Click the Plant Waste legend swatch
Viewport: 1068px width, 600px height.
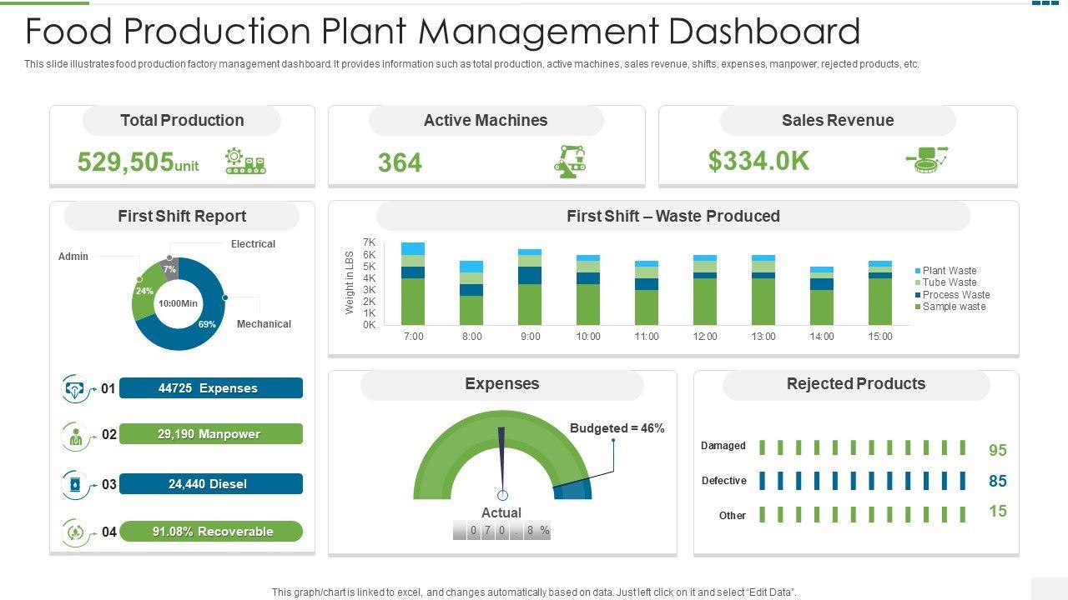pos(919,271)
